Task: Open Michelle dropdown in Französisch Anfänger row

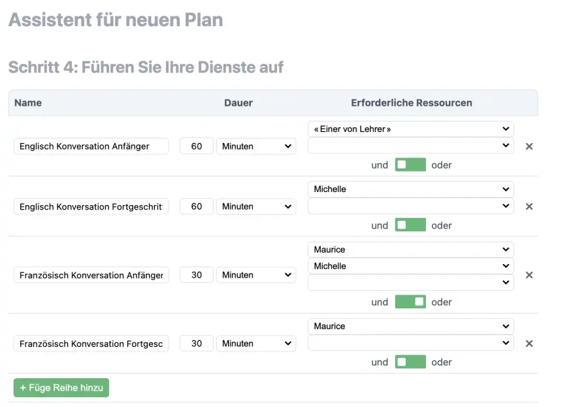Action: 410,266
